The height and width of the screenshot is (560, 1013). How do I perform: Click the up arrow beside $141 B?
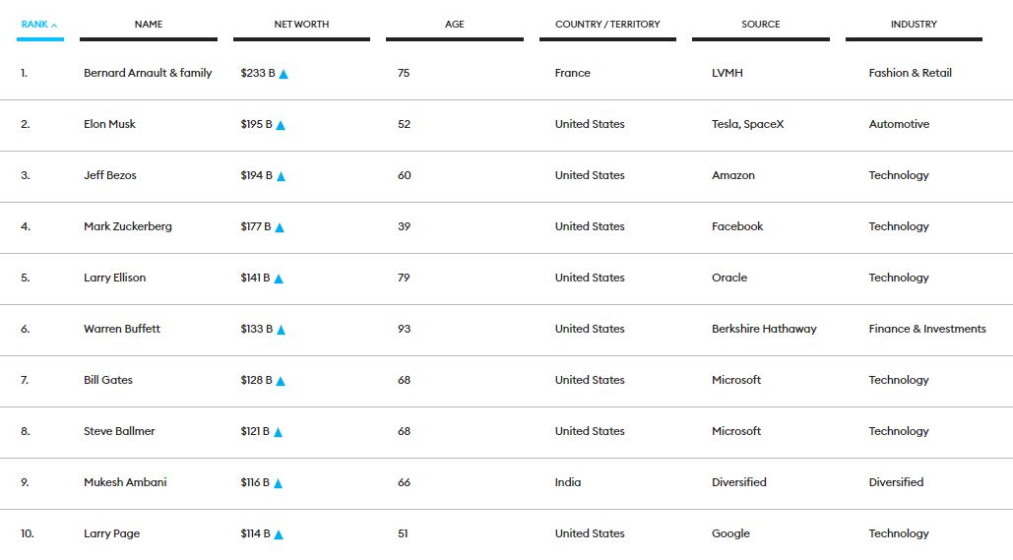coord(279,279)
